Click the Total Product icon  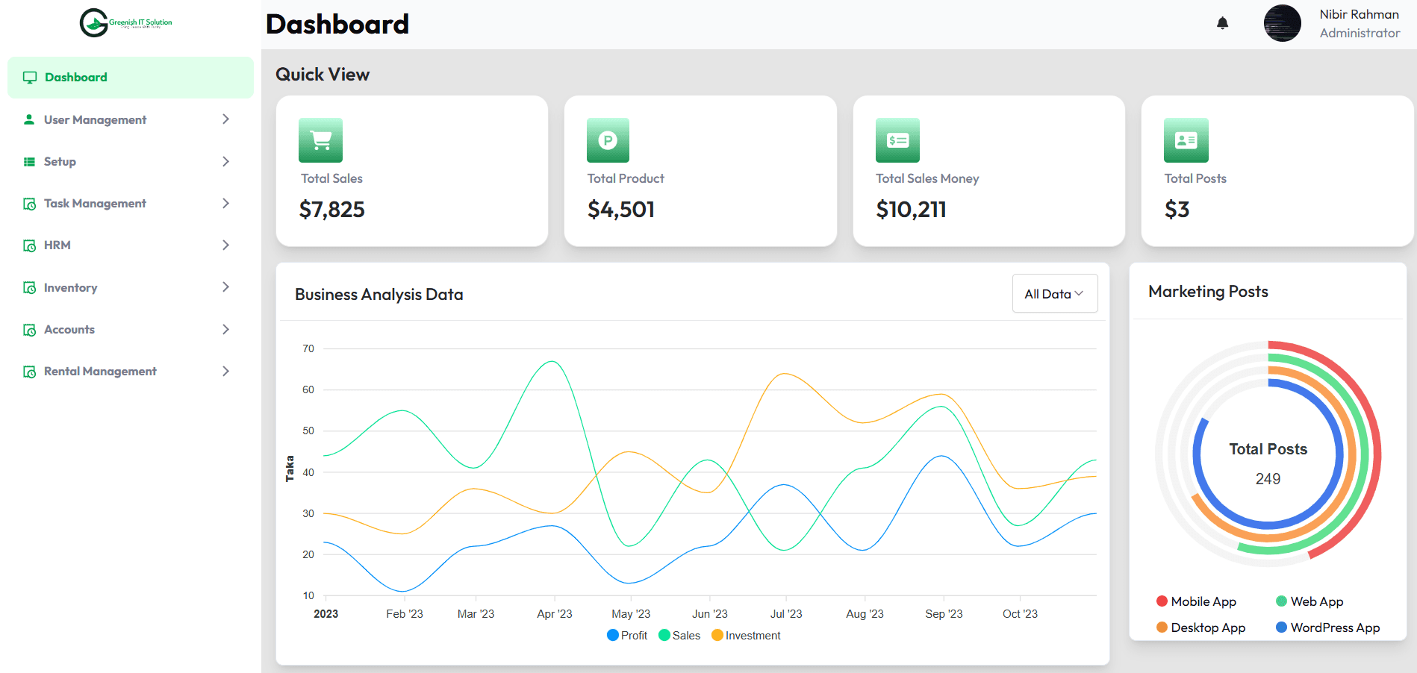pyautogui.click(x=608, y=140)
